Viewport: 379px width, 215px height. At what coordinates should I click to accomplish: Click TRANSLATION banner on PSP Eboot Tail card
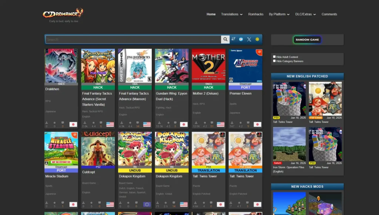245,170
